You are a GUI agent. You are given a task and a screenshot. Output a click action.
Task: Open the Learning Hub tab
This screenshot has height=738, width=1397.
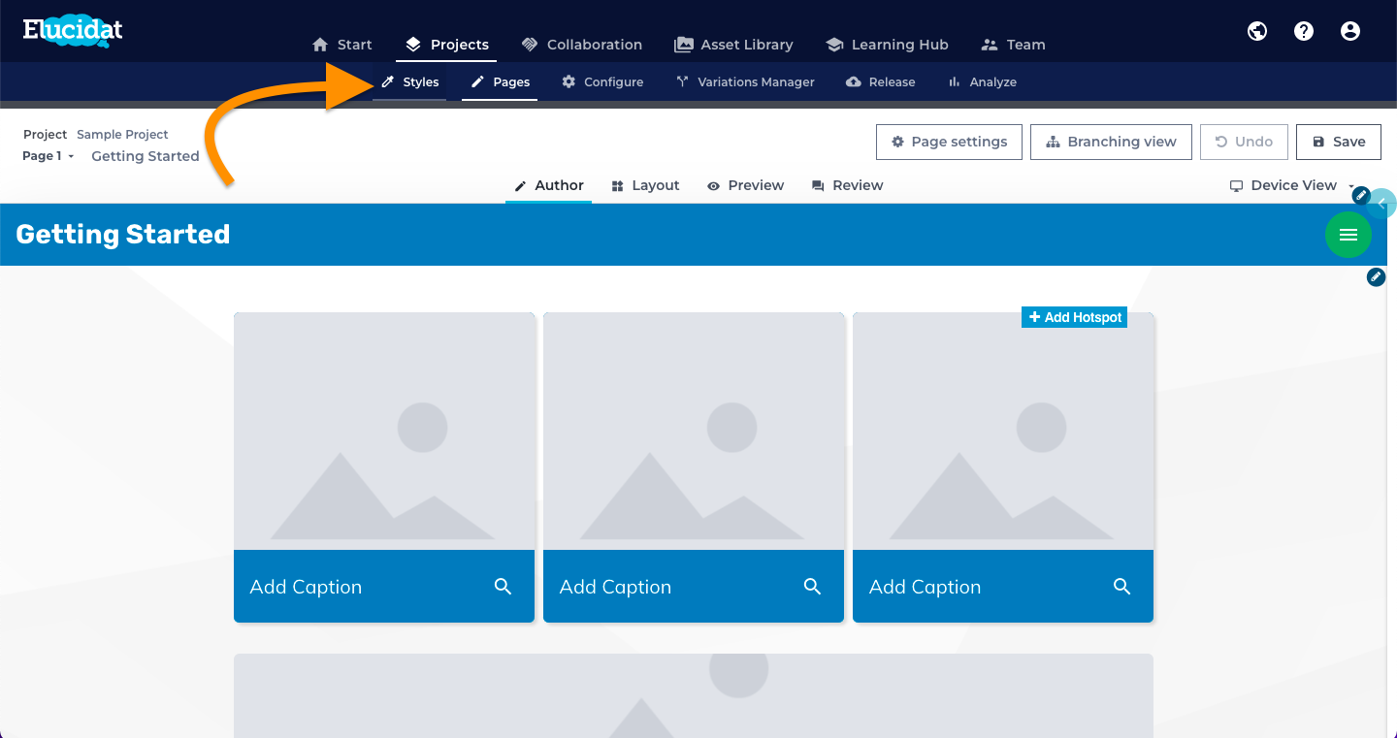pos(887,45)
